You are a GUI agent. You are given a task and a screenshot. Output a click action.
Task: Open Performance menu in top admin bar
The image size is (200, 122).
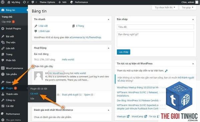(79, 2)
